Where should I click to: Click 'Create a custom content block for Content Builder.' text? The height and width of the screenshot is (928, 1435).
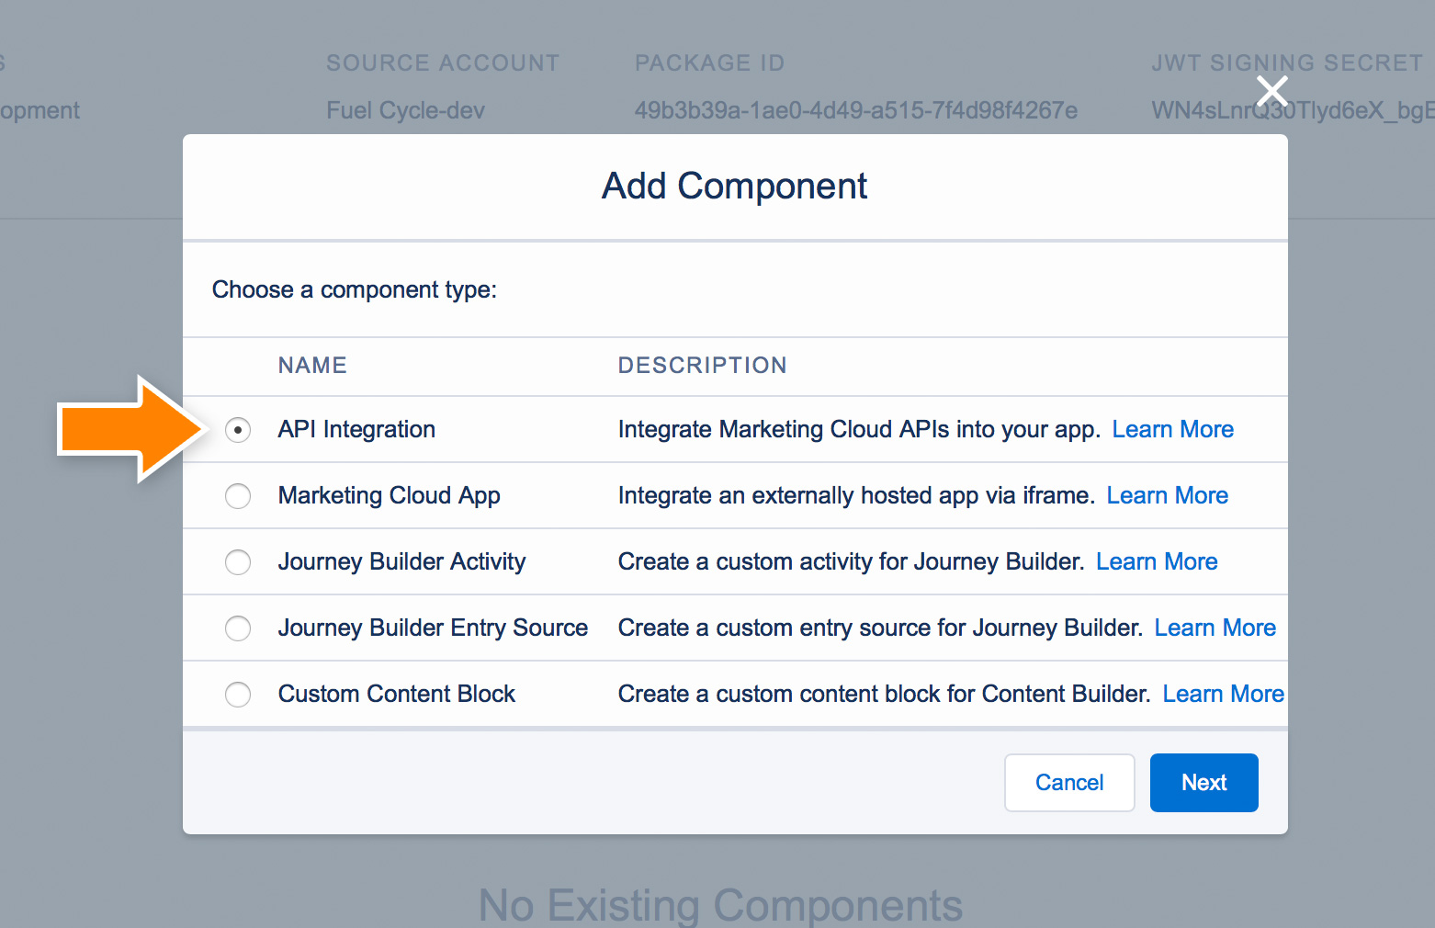[x=885, y=694]
